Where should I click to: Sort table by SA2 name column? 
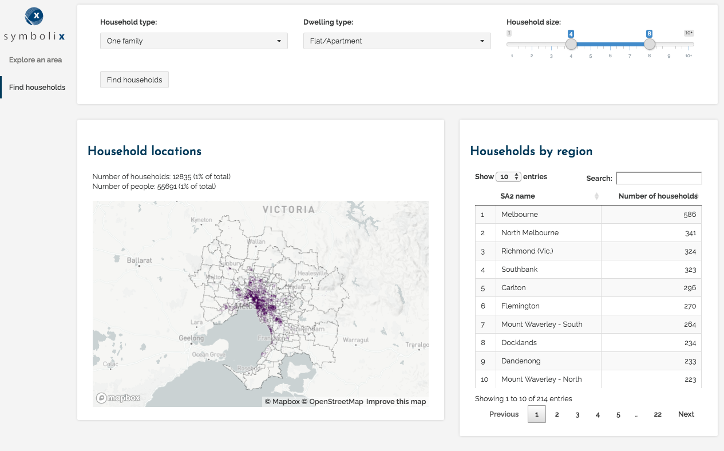click(517, 196)
